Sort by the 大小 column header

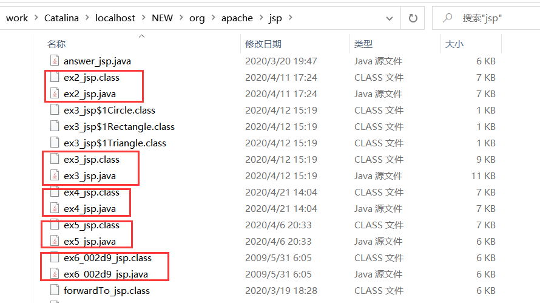pos(454,44)
